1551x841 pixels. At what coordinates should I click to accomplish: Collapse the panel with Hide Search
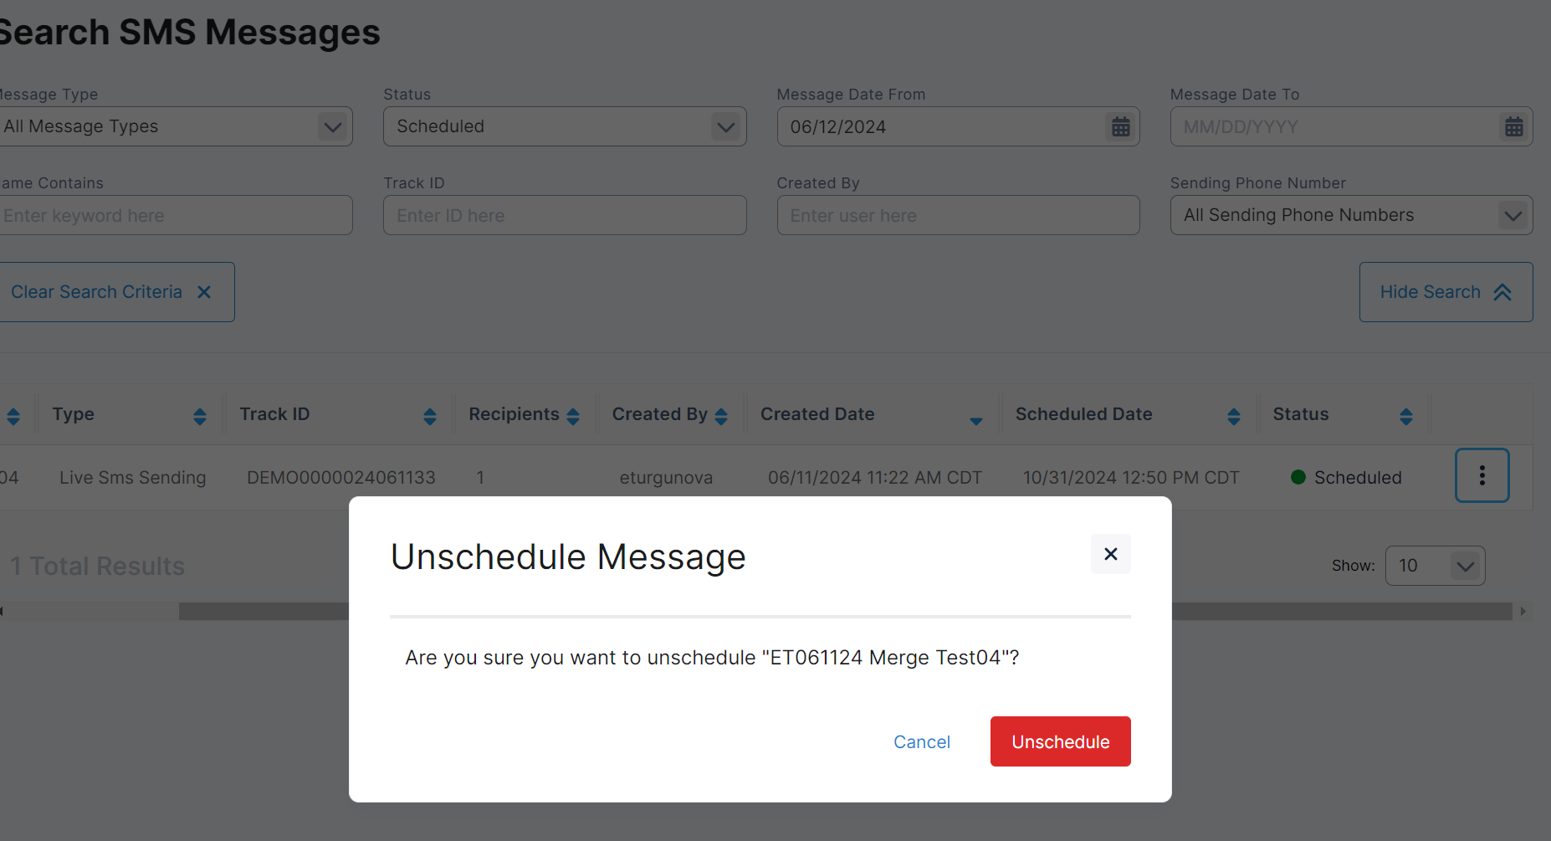point(1445,292)
